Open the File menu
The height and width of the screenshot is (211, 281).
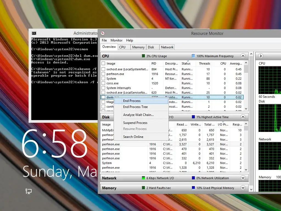click(104, 40)
